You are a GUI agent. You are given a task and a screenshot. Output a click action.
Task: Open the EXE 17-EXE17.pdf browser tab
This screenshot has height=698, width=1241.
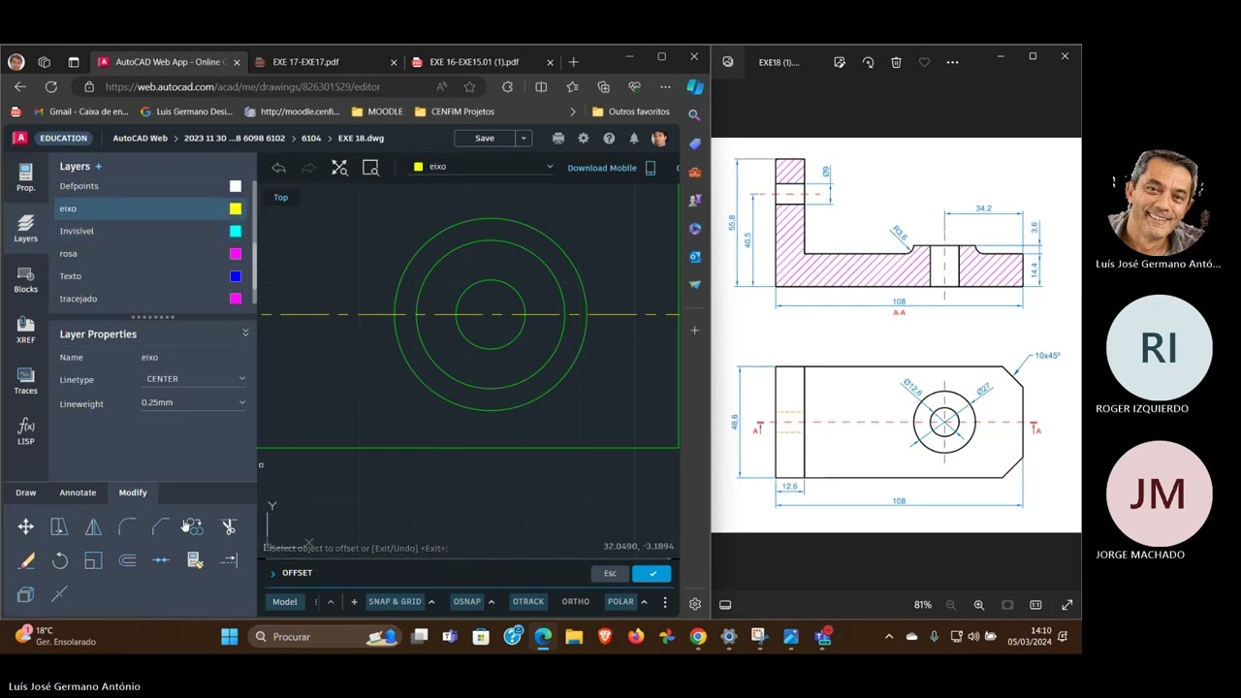[x=325, y=62]
